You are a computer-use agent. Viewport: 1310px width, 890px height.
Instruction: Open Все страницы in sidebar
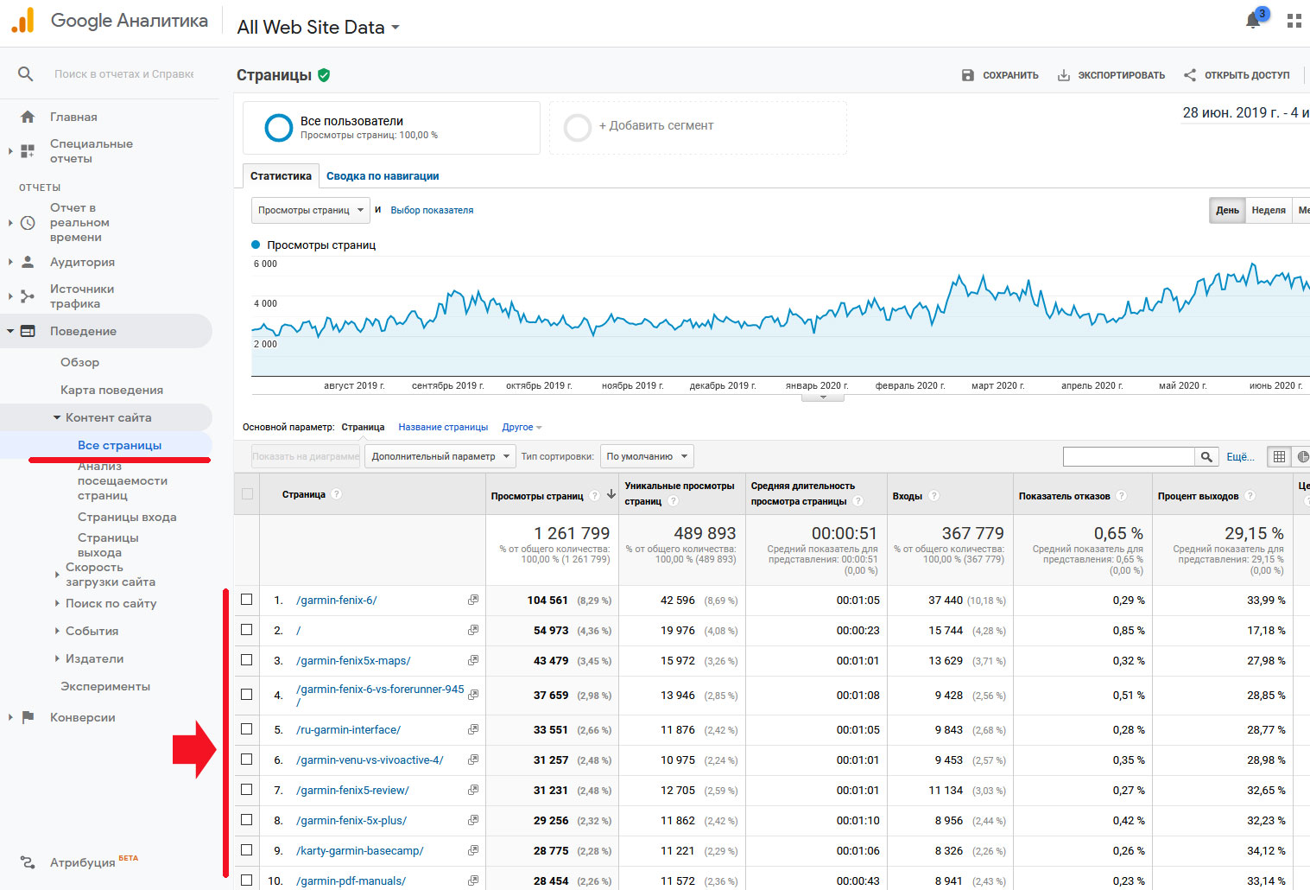pos(120,445)
